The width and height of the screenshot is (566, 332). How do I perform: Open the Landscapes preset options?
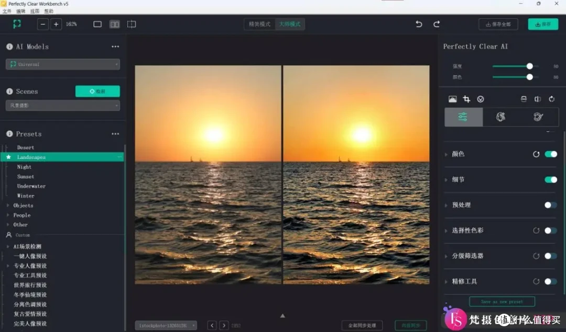tap(119, 157)
